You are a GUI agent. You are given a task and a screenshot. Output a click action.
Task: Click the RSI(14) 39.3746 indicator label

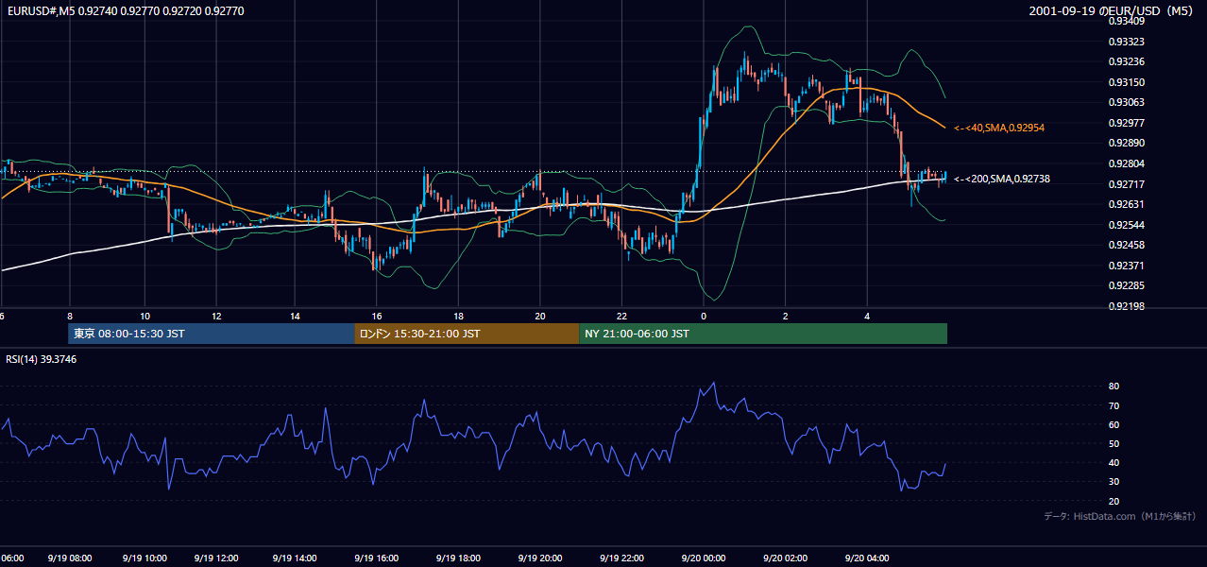(x=42, y=359)
